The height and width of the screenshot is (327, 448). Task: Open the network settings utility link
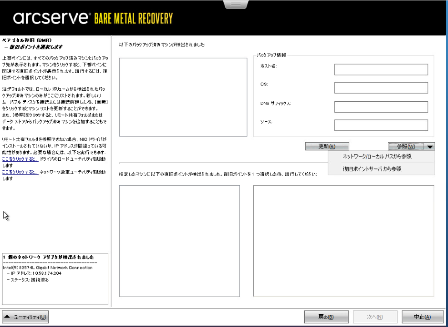[x=20, y=172]
